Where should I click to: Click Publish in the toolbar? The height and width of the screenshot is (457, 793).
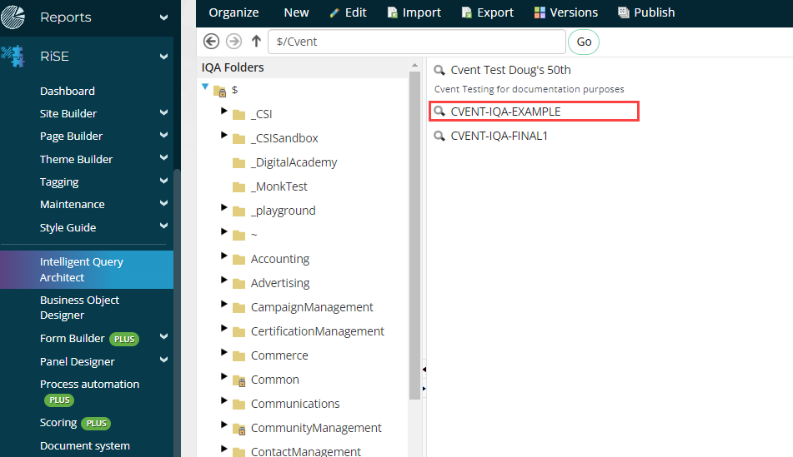(x=646, y=12)
